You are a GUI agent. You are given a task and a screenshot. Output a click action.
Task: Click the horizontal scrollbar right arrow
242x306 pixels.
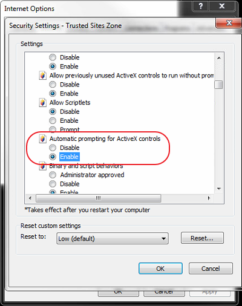(x=209, y=198)
